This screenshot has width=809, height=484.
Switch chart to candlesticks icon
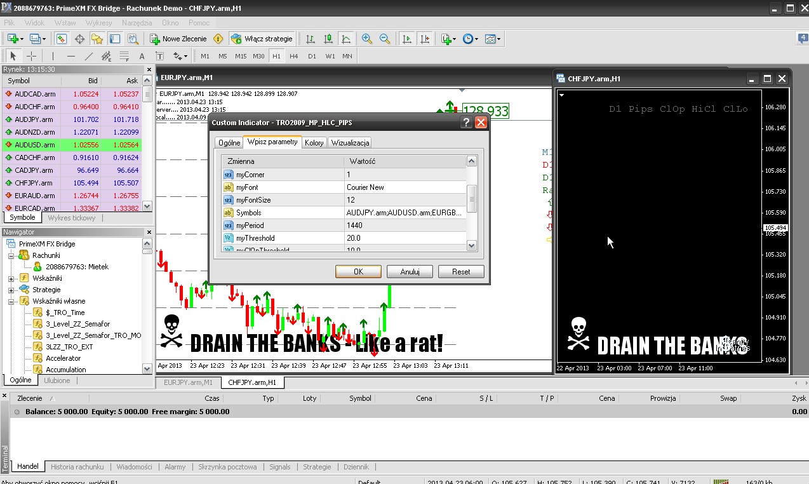tap(328, 39)
